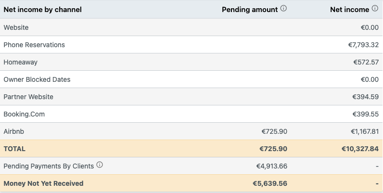Click the pending payments value €4,913.66

click(x=272, y=166)
